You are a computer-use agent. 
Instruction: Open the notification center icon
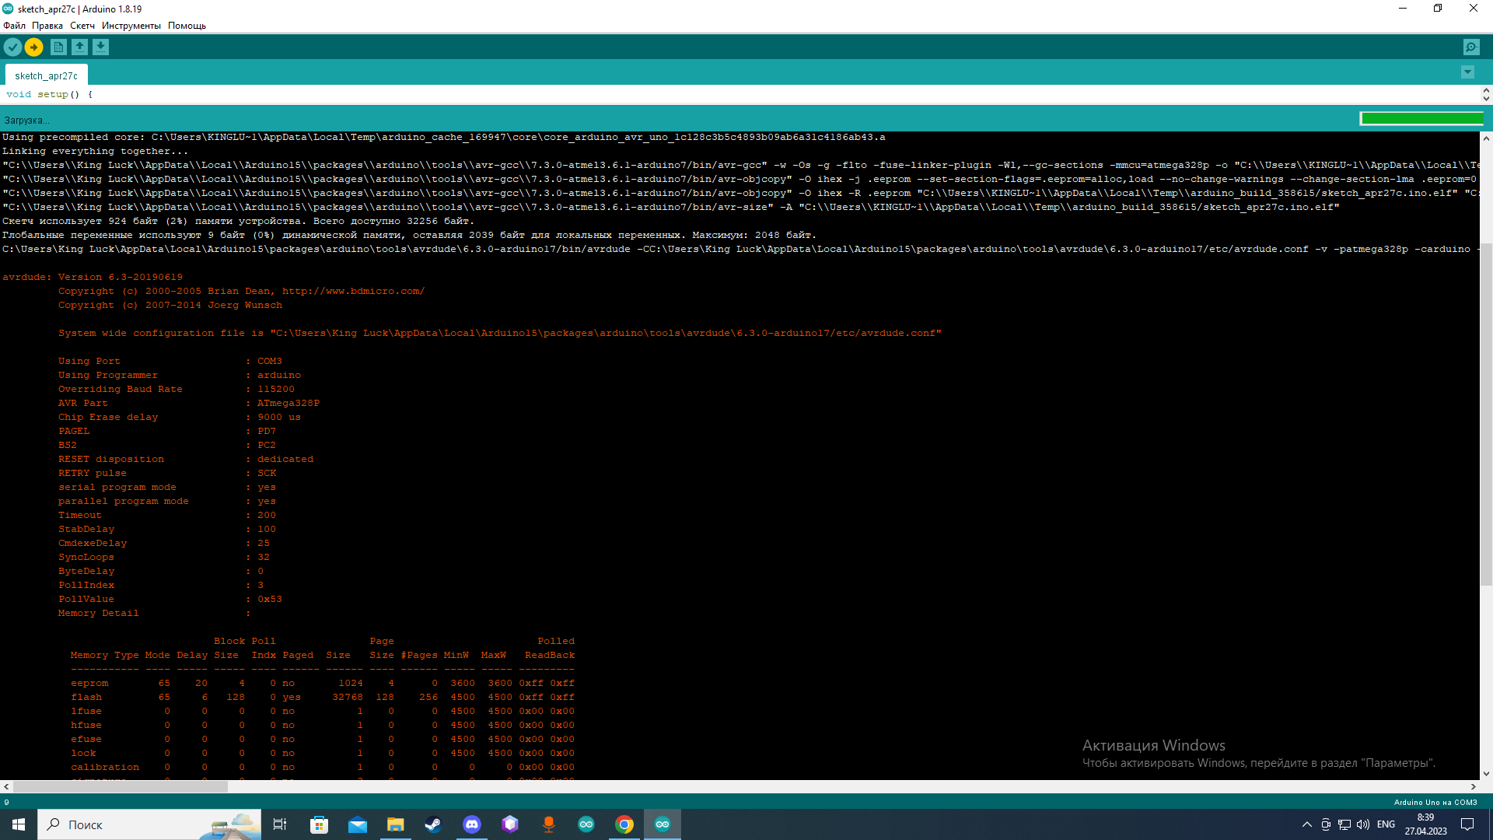[x=1467, y=824]
